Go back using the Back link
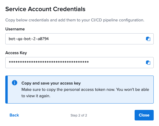Image resolution: width=159 pixels, height=126 pixels. coord(14,115)
